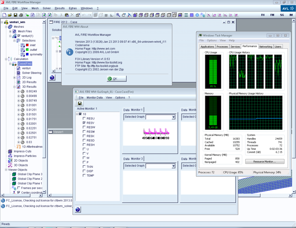Click the coordinate axes pick icon
Screen dimensions: 296x228
(129, 15)
